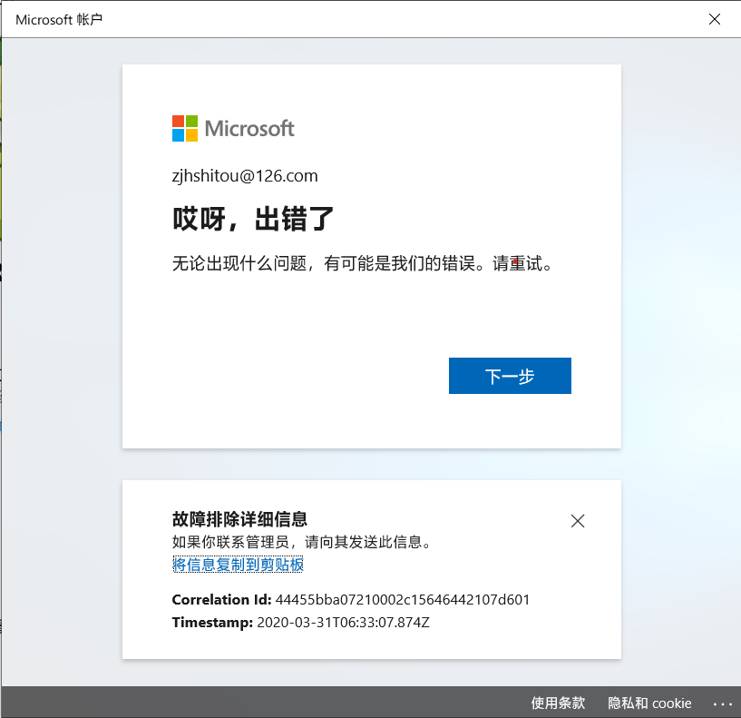
Task: Open the footer ellipsis more options
Action: tap(723, 703)
